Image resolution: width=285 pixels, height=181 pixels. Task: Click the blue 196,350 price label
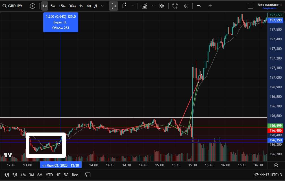point(275,140)
